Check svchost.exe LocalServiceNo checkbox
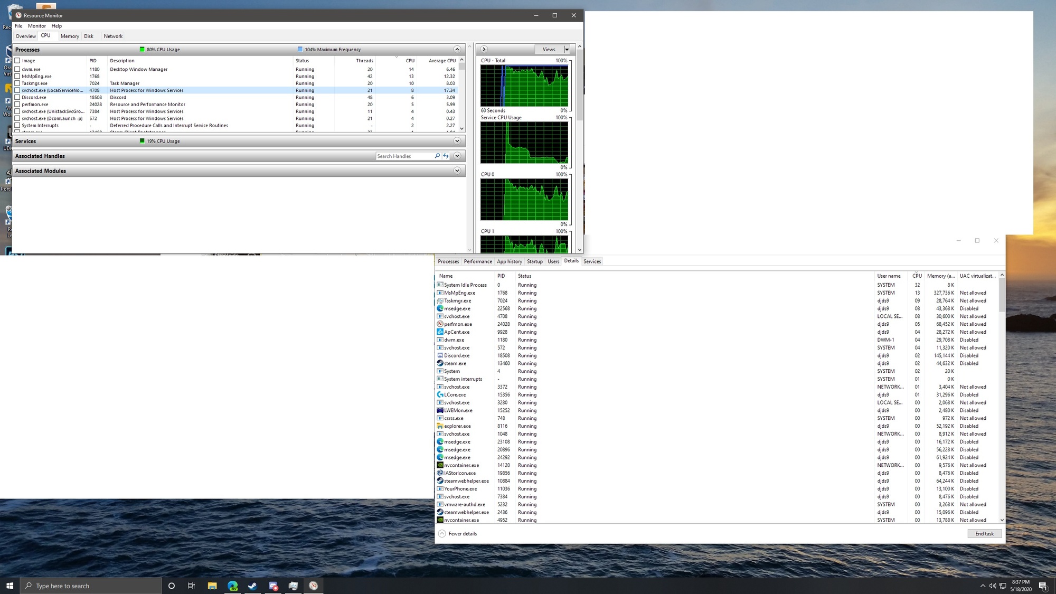The width and height of the screenshot is (1056, 594). (x=17, y=90)
